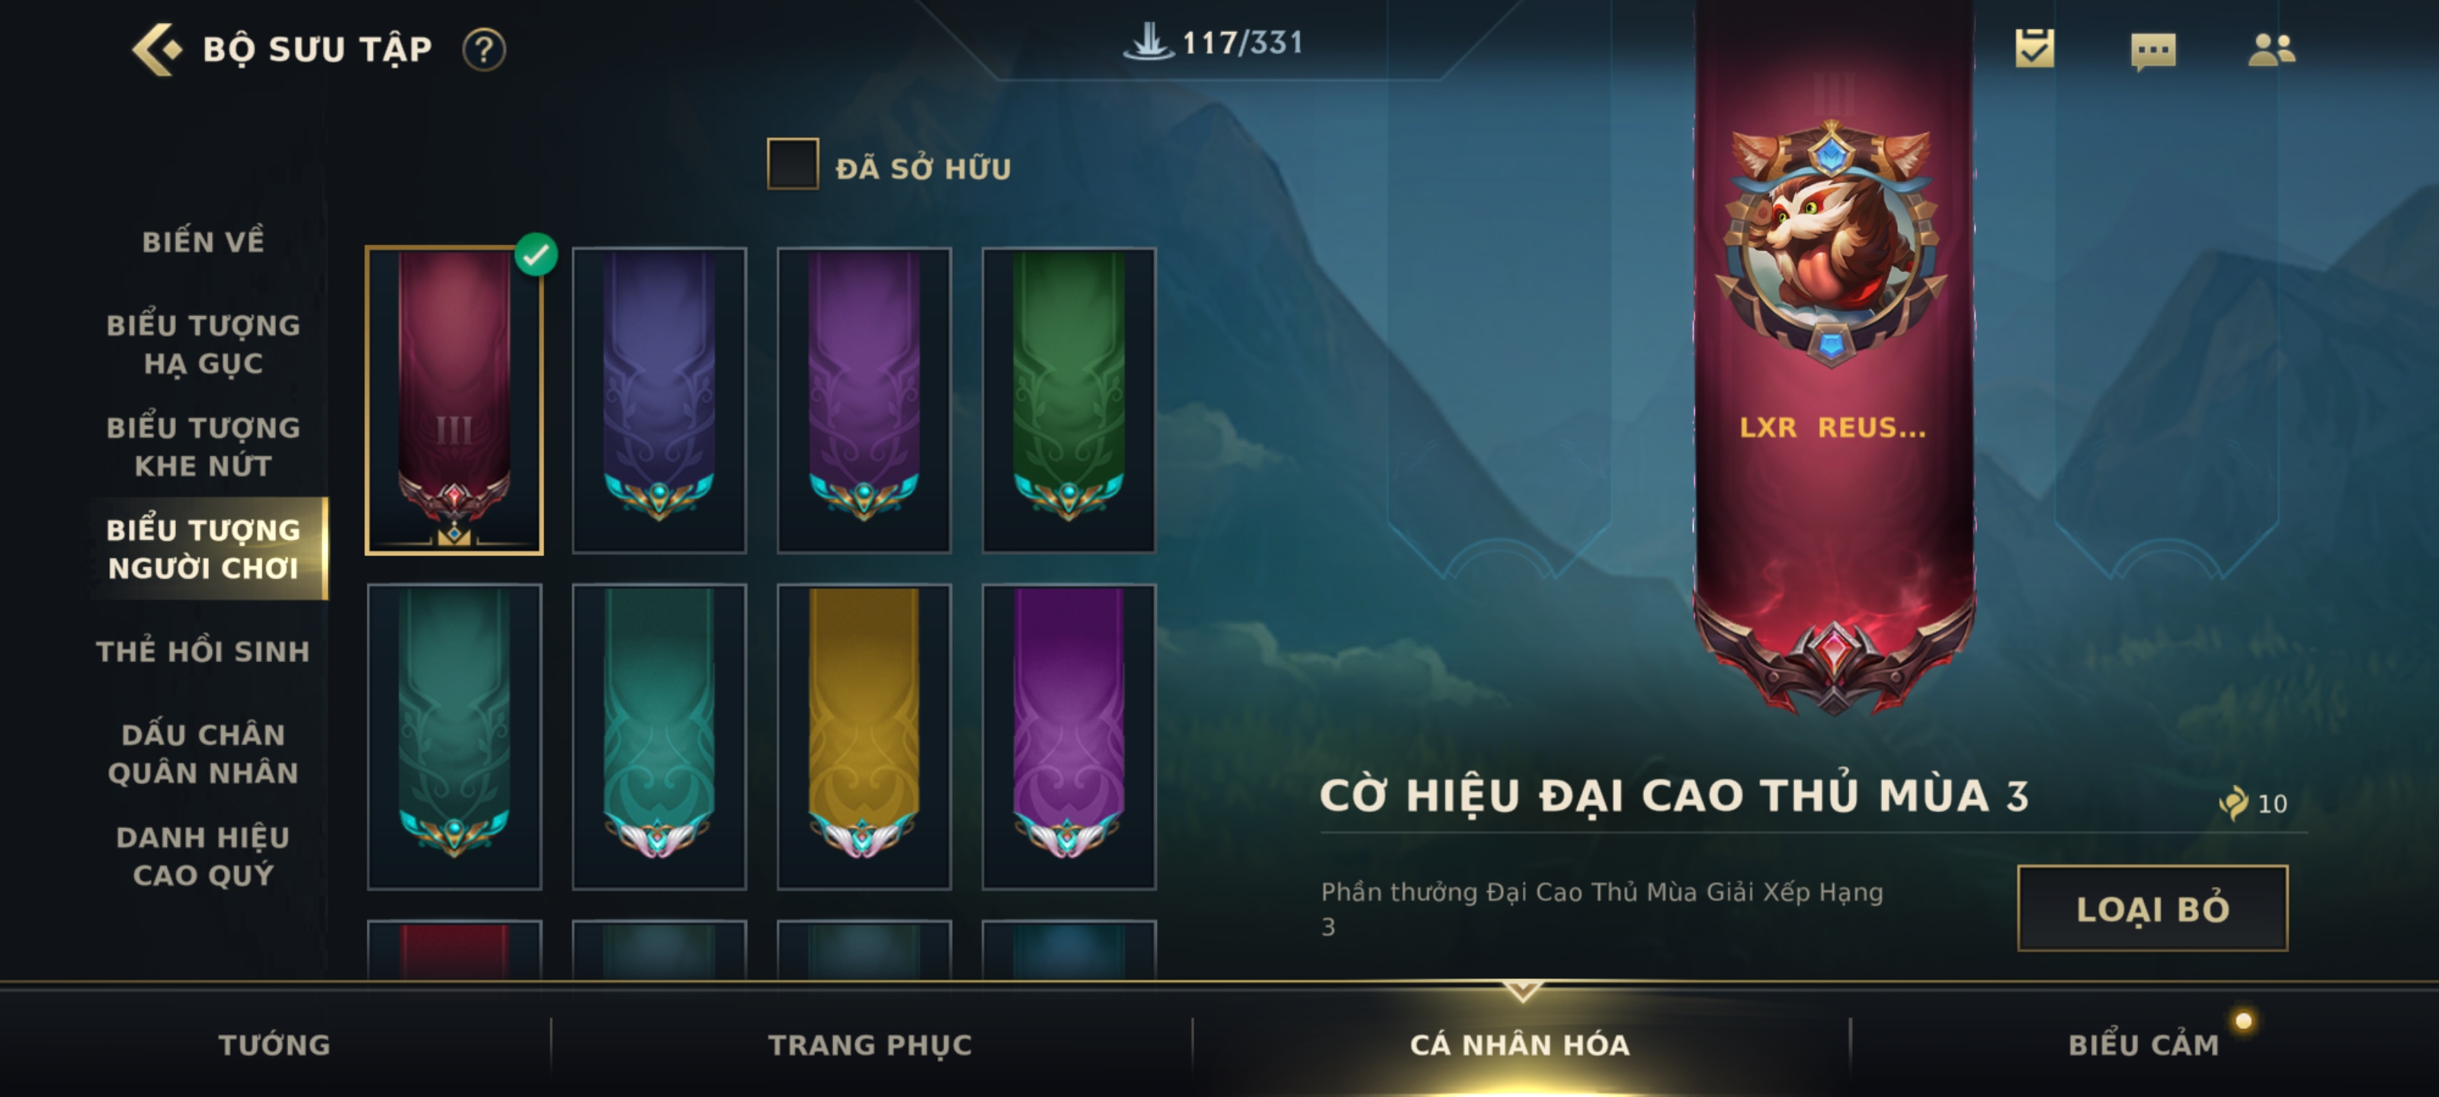Choose the green banner thumbnail in the first row
Viewport: 2439px width, 1097px height.
1068,399
